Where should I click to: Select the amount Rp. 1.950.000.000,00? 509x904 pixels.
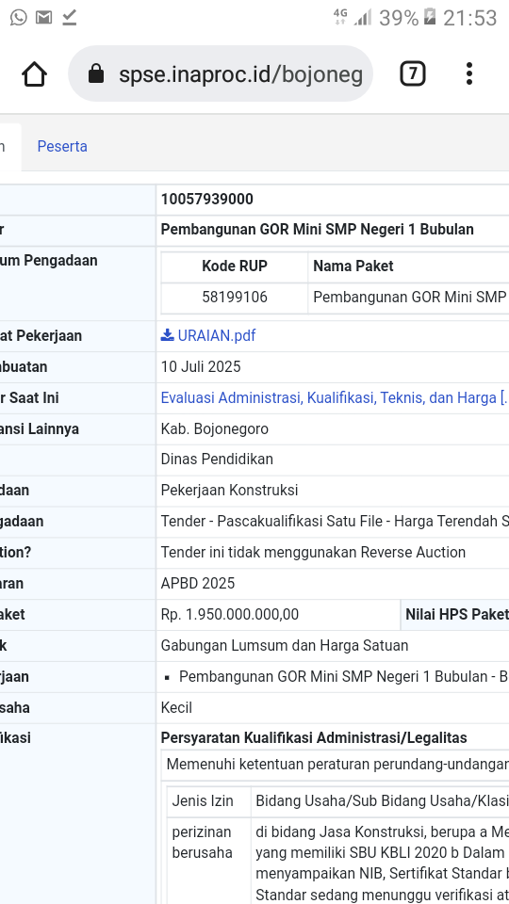pyautogui.click(x=230, y=615)
